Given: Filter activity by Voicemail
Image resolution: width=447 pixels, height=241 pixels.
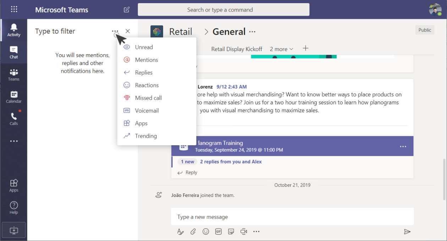Looking at the screenshot, I should click(x=157, y=111).
